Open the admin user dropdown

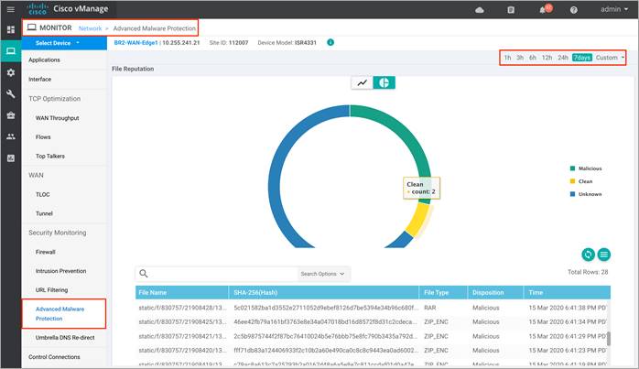tap(614, 9)
